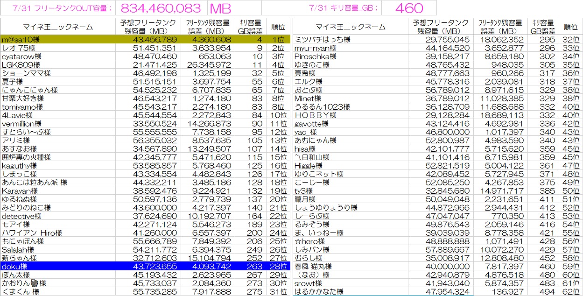The width and height of the screenshot is (583, 296).
Task: Select レオ 75様 name cell
Action: (x=58, y=48)
